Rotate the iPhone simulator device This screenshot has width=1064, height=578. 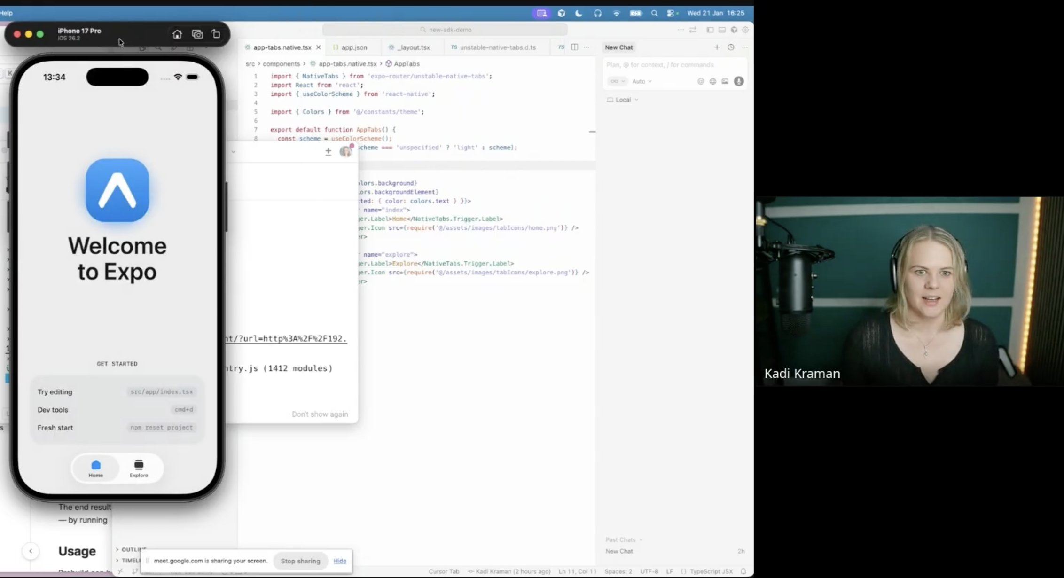click(x=216, y=34)
